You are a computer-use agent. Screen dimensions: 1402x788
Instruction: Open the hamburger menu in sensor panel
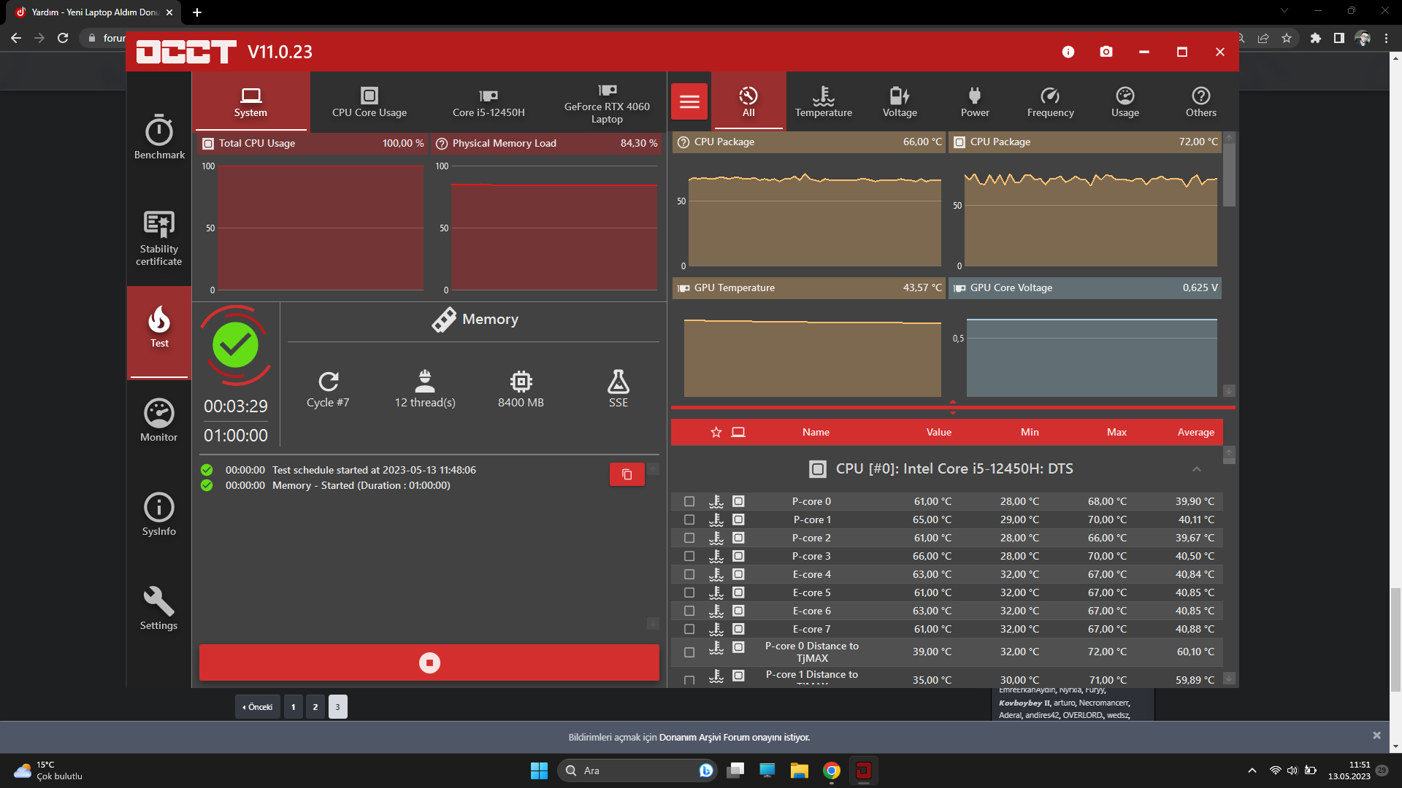pyautogui.click(x=689, y=101)
